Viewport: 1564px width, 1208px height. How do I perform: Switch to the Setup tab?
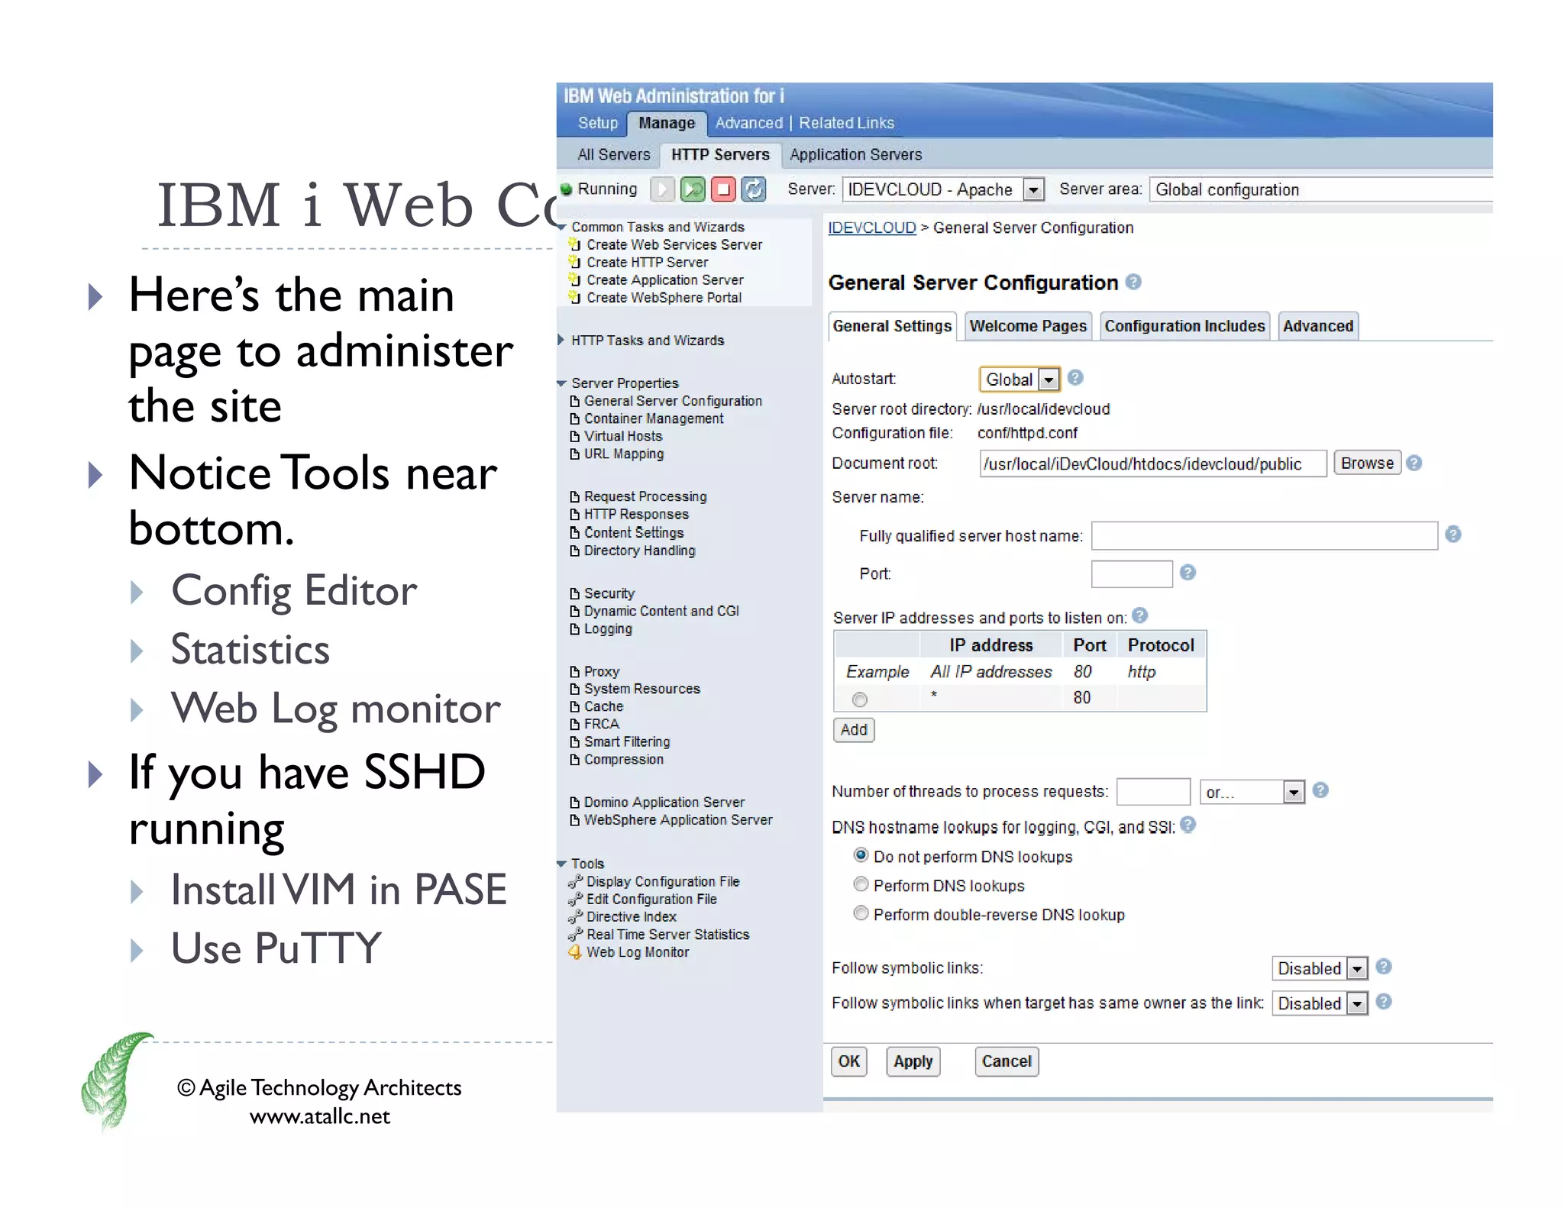coord(597,123)
